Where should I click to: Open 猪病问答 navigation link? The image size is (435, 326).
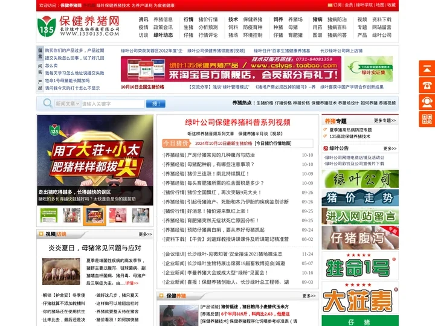click(x=337, y=35)
